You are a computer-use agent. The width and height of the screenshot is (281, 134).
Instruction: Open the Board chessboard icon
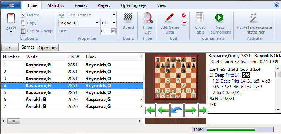coord(128,18)
